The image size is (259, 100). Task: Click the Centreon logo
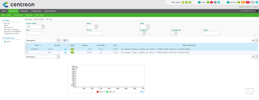tap(18, 5)
